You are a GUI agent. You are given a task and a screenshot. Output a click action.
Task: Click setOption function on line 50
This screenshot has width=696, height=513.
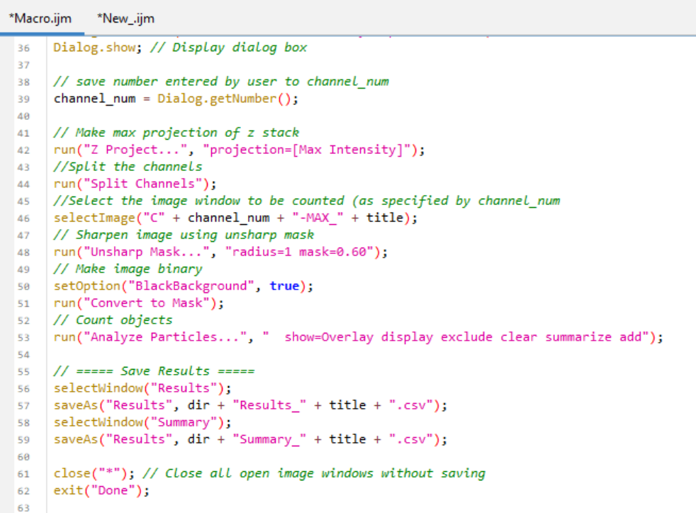coord(87,286)
